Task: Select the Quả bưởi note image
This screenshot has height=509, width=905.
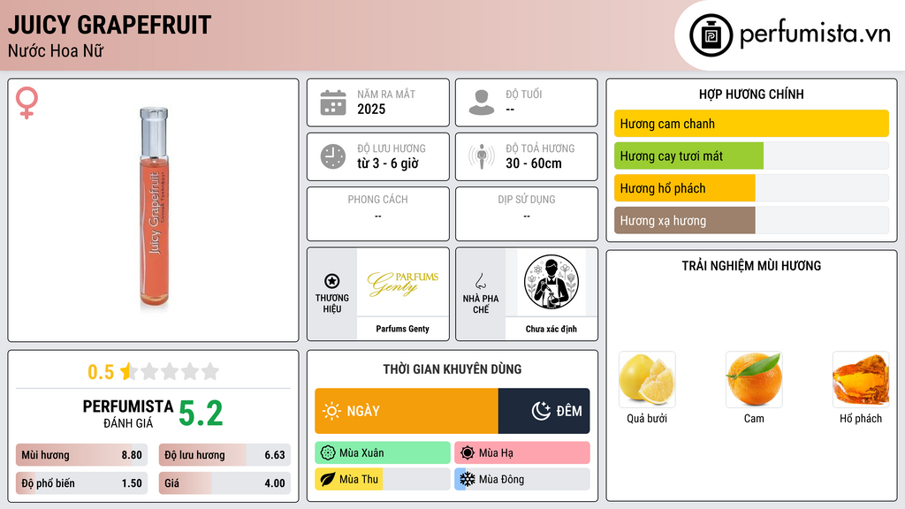Action: [647, 380]
